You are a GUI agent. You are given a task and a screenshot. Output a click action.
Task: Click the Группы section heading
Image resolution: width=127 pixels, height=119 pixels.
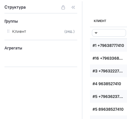click(11, 21)
